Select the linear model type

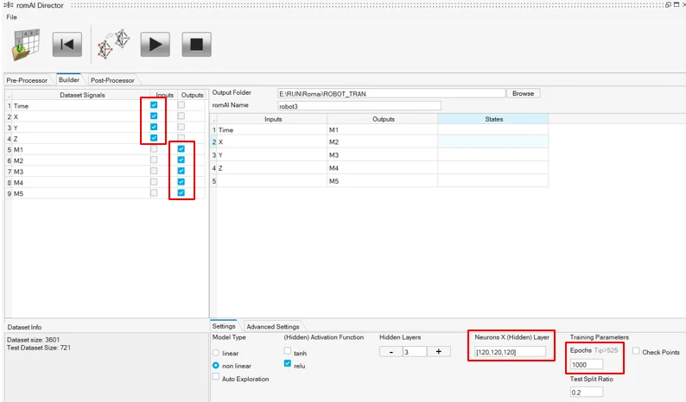[216, 353]
